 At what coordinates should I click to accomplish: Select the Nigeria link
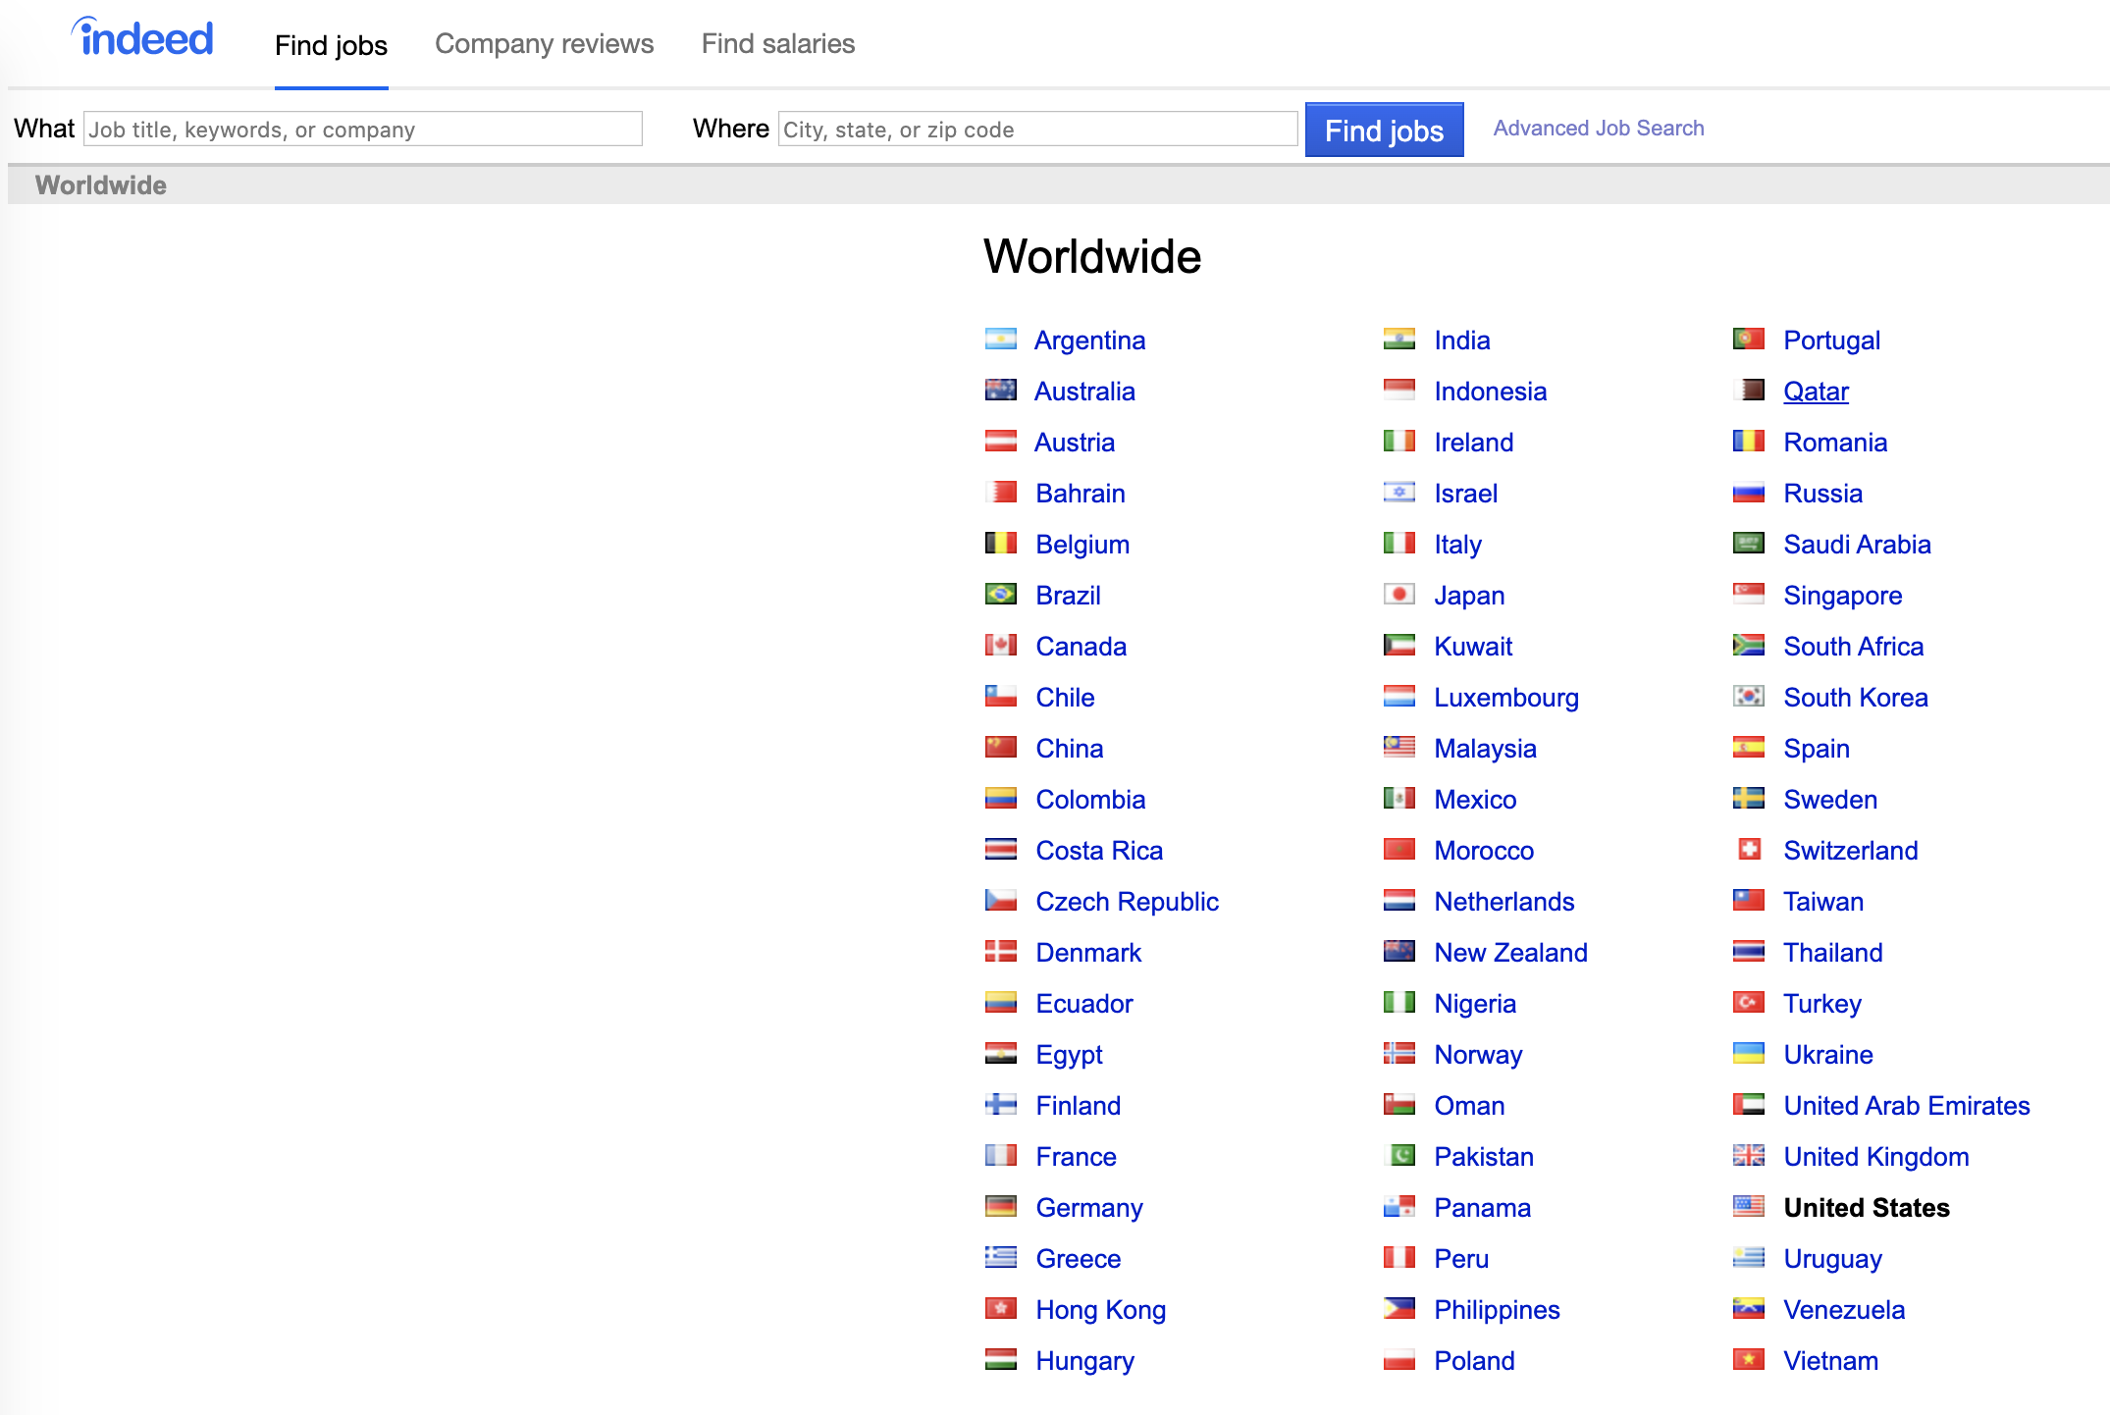(1474, 1004)
